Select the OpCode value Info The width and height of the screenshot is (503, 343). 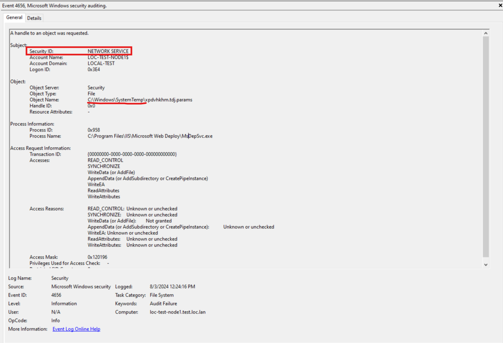coord(56,320)
